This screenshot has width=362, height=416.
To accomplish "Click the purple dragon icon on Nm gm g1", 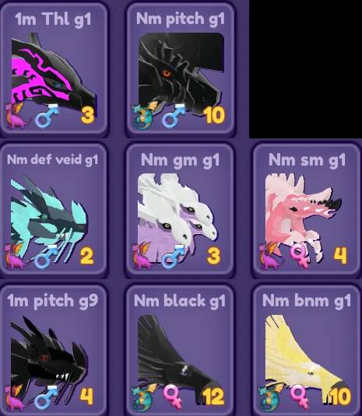I will pyautogui.click(x=144, y=257).
